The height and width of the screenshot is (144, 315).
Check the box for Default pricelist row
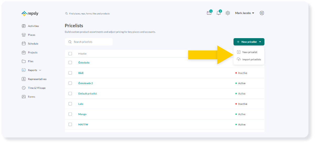(x=70, y=94)
